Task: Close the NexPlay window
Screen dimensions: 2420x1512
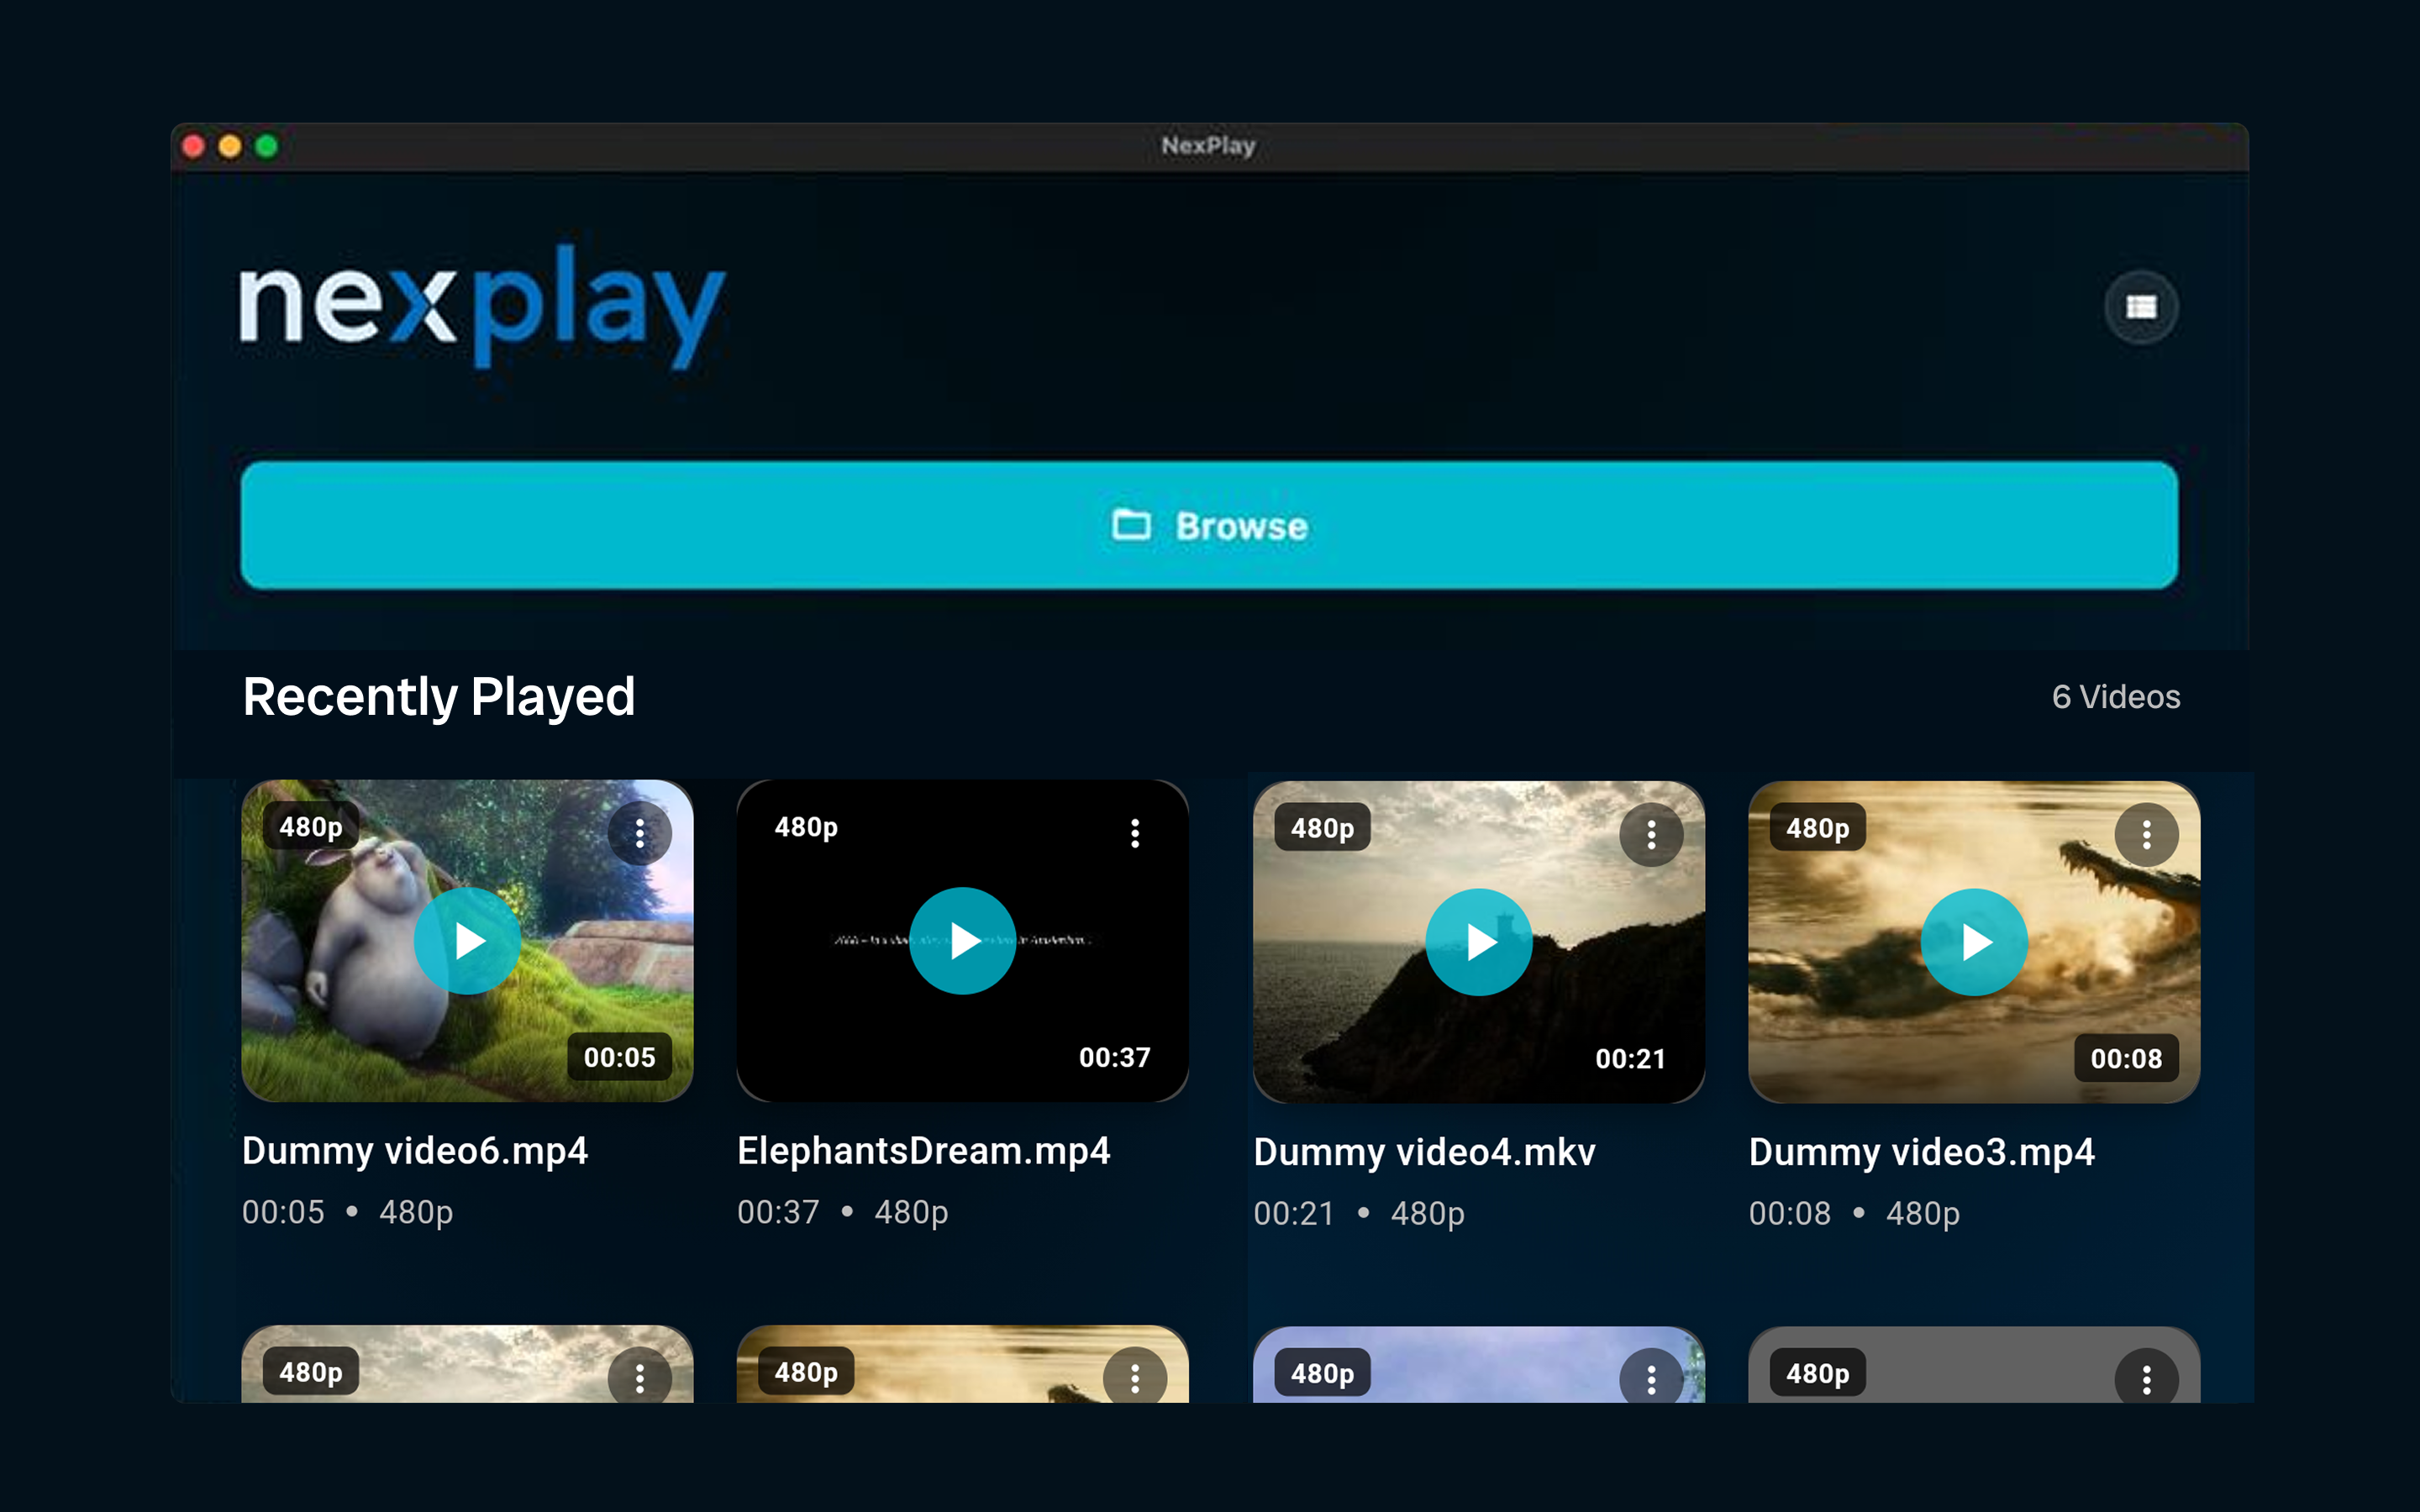Action: point(194,146)
